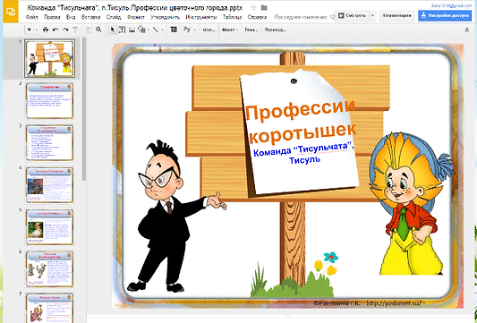Screen dimensions: 477x323
Task: Open the Вид menu
Action: point(71,17)
